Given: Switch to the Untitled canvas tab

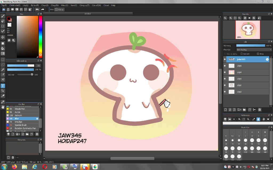Looking at the screenshot, I should pyautogui.click(x=88, y=14).
